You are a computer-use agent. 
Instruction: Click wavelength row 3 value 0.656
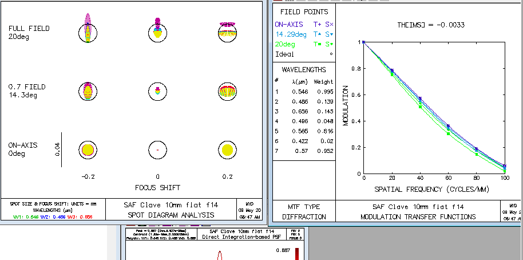pyautogui.click(x=300, y=111)
